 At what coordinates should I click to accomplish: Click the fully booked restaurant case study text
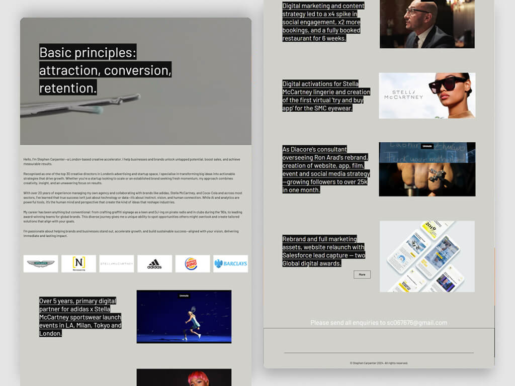323,22
